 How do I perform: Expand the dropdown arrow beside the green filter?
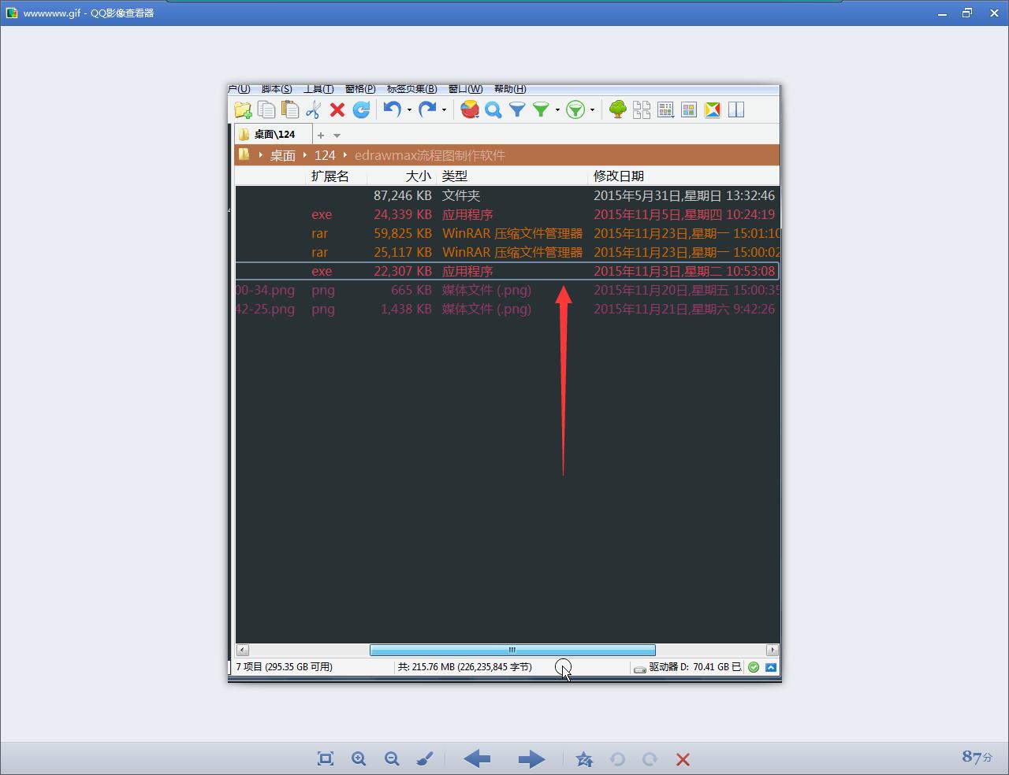[557, 110]
